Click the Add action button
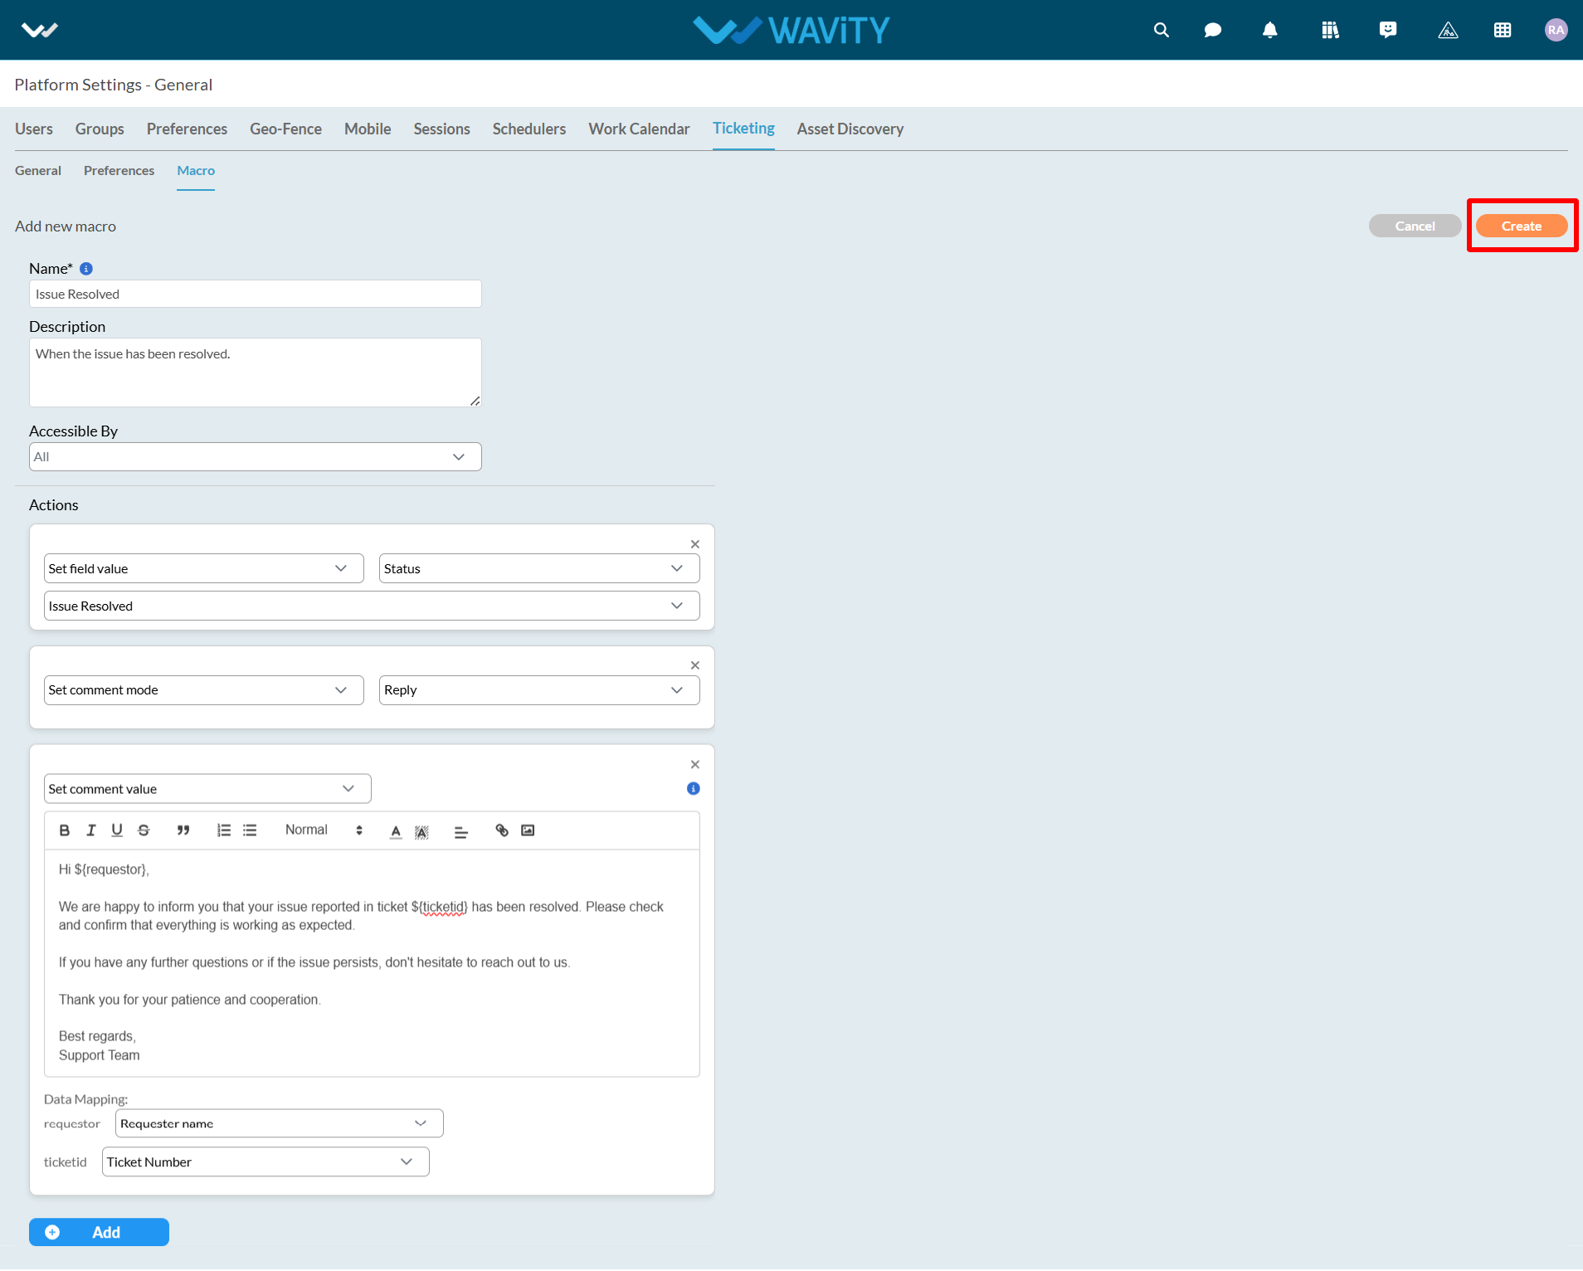 coord(99,1232)
